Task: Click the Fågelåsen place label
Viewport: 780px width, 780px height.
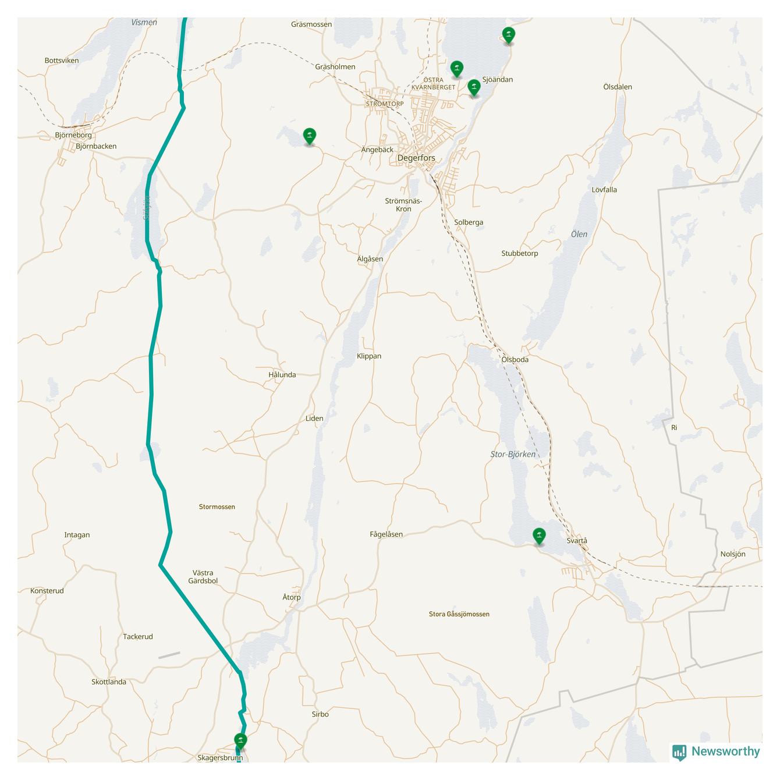Action: (386, 534)
